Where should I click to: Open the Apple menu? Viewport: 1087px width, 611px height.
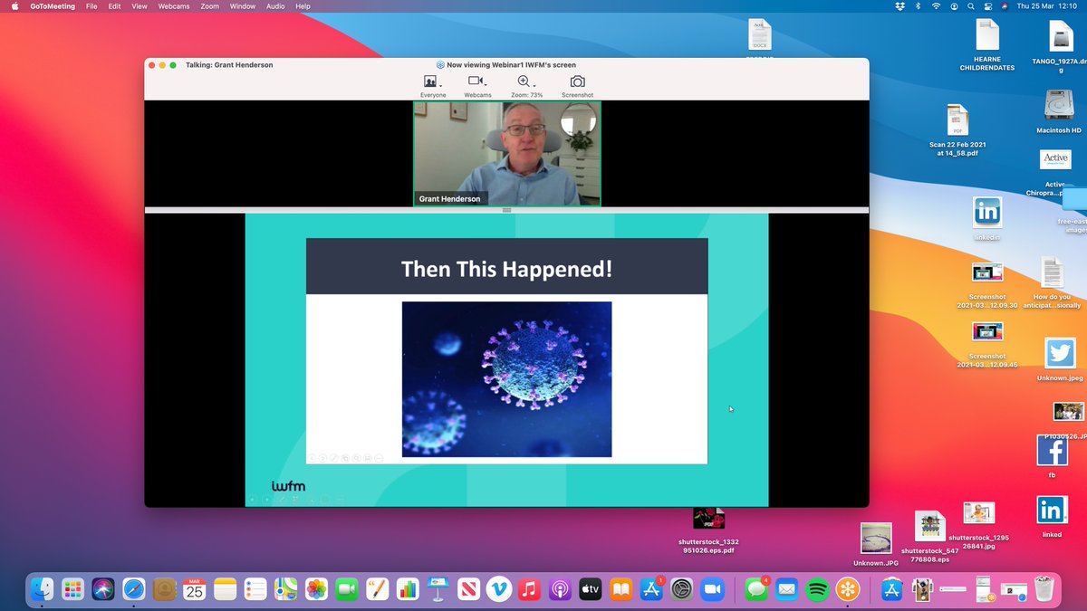[x=14, y=6]
